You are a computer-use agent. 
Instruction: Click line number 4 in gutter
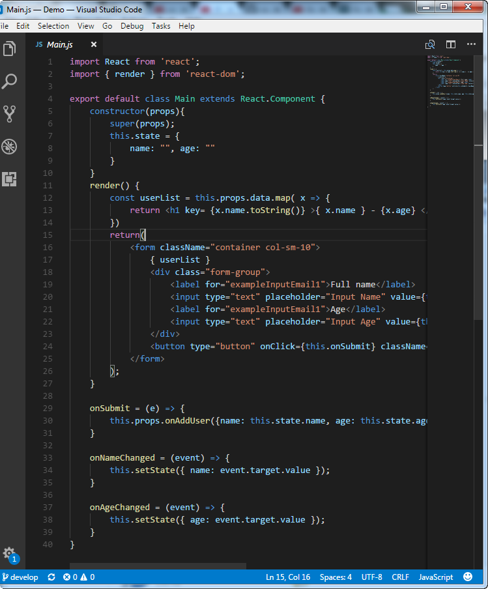[x=50, y=99]
